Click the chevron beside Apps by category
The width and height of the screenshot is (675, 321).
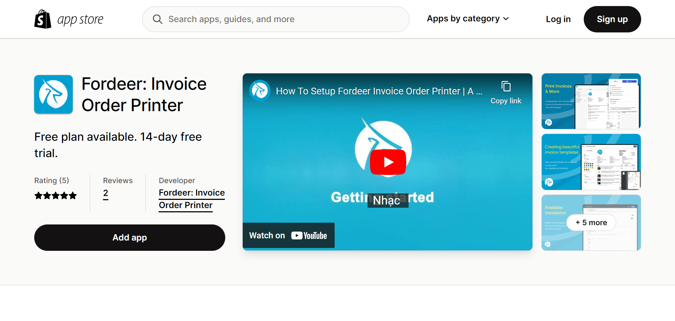click(x=506, y=19)
